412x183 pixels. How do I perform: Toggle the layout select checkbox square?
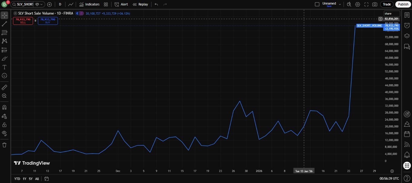pos(317,4)
